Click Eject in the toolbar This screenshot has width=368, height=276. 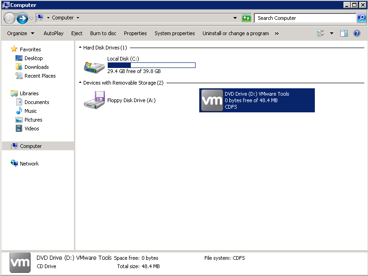click(77, 33)
